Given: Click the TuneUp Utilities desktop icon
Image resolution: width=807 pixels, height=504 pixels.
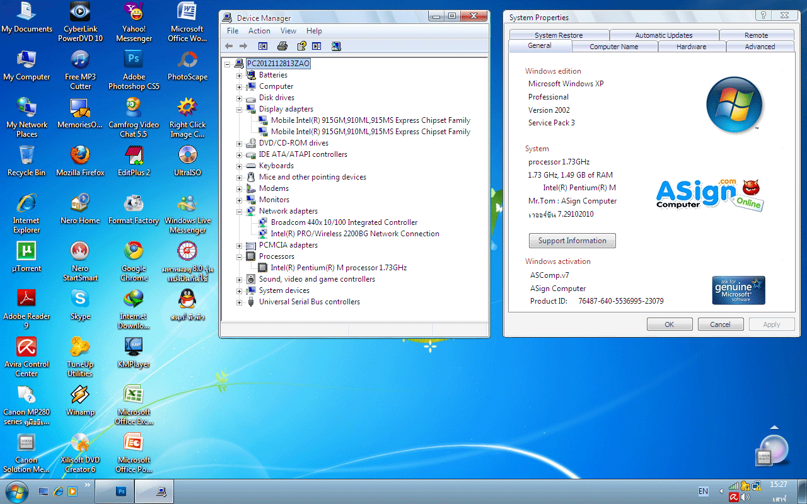Looking at the screenshot, I should (80, 357).
